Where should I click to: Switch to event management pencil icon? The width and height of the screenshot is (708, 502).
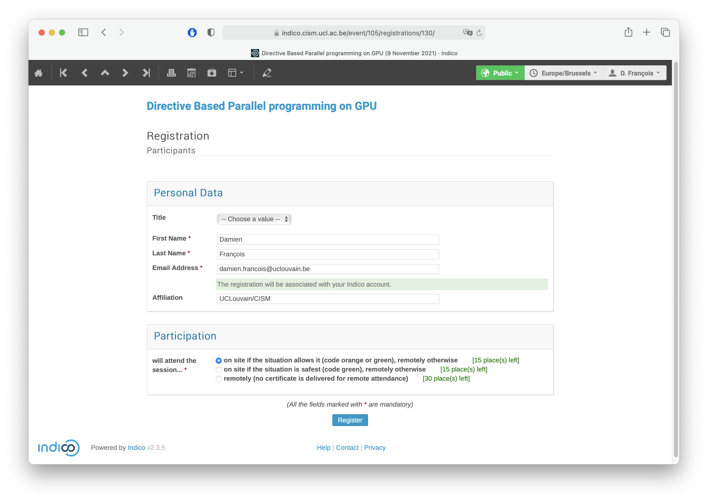pyautogui.click(x=267, y=73)
